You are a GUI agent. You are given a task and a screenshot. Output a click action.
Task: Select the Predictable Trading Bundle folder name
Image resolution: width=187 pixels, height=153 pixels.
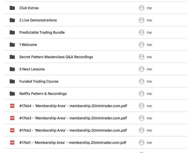(42, 32)
